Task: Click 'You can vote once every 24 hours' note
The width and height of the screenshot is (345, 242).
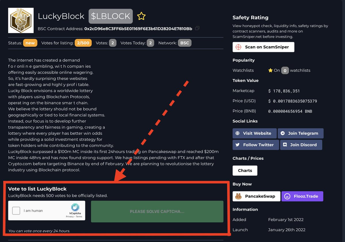Action: (x=39, y=231)
